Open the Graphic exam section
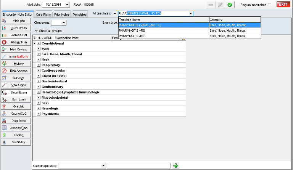 pyautogui.click(x=16, y=107)
